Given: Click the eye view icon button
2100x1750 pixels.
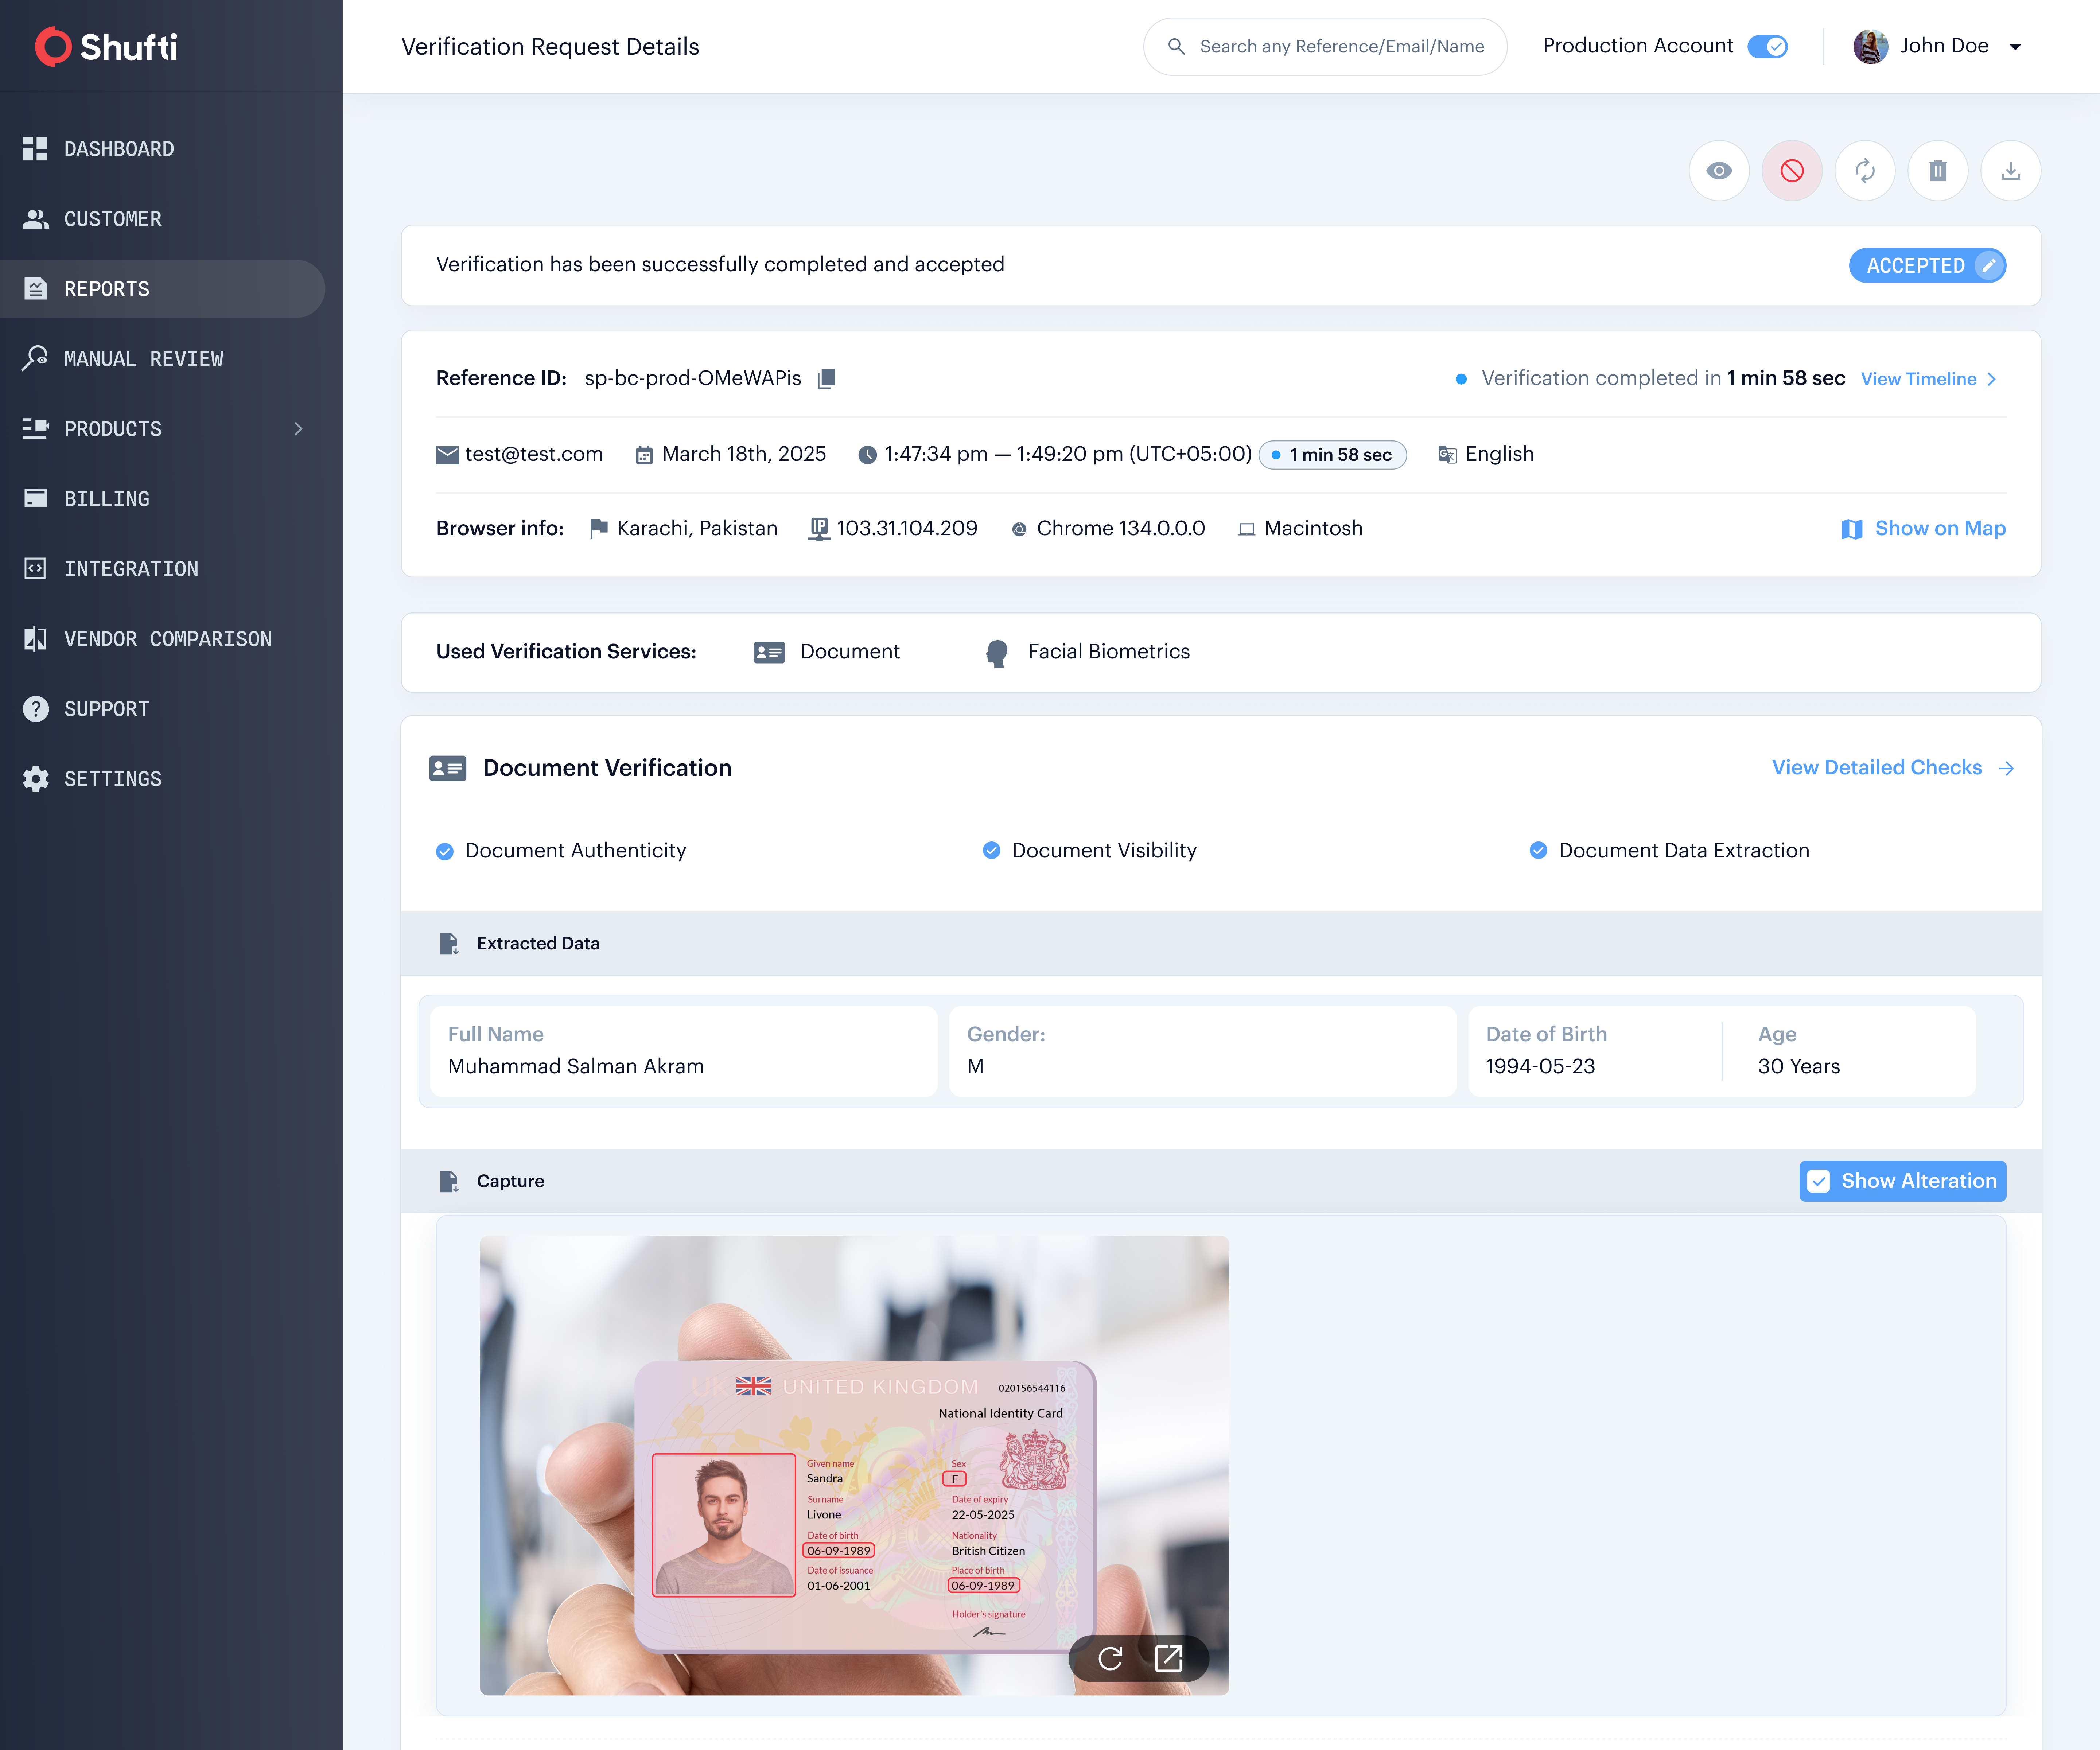Looking at the screenshot, I should (x=1719, y=171).
